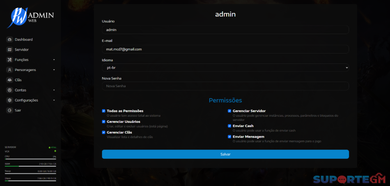The width and height of the screenshot is (390, 186).
Task: Open the Servidor menu item
Action: [x=21, y=50]
